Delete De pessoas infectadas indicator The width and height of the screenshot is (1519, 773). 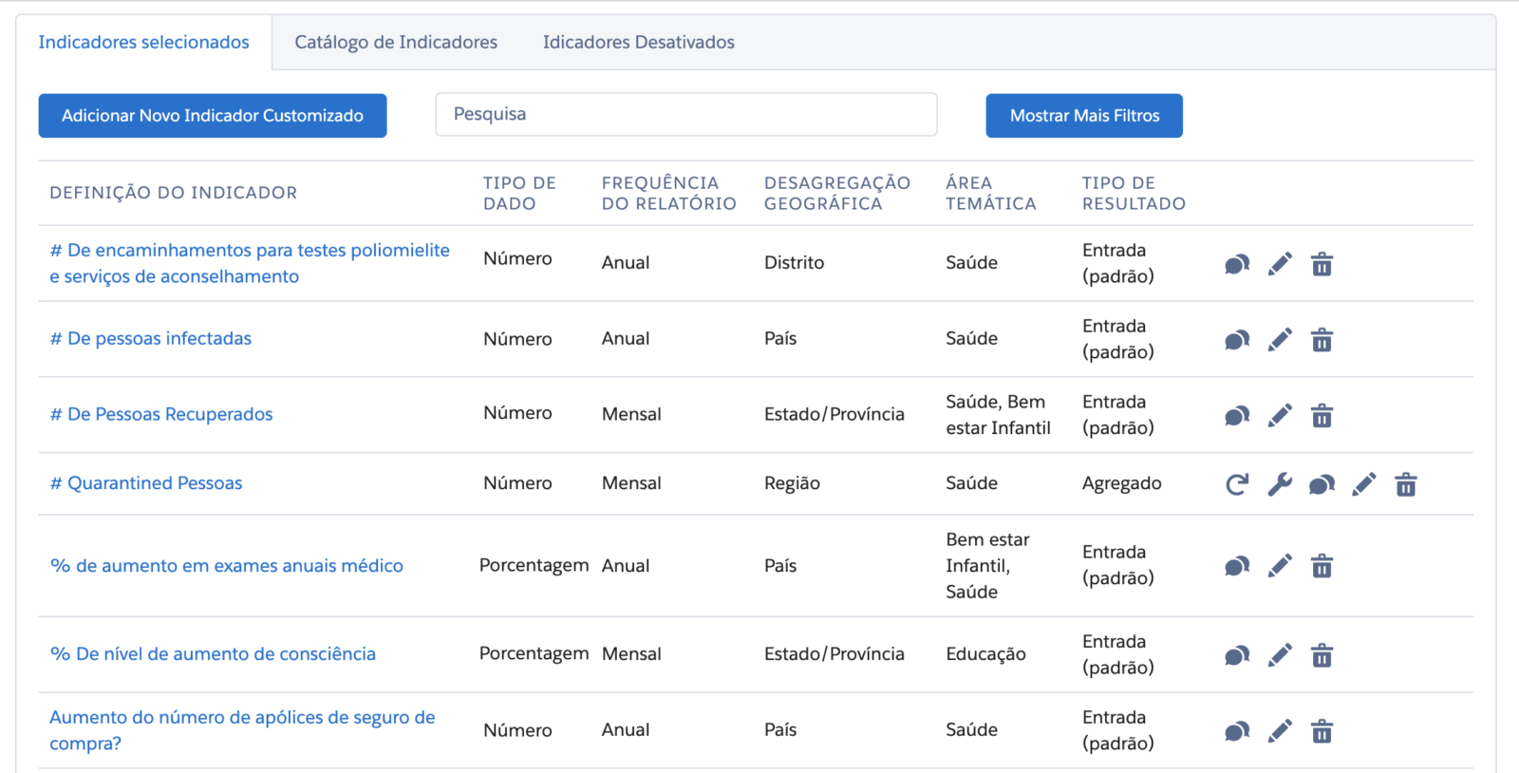(x=1322, y=340)
